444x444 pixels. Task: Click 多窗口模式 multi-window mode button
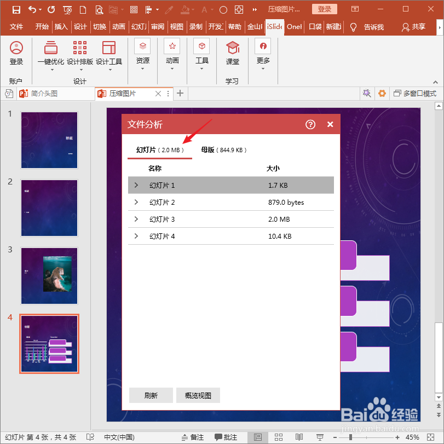[x=415, y=94]
